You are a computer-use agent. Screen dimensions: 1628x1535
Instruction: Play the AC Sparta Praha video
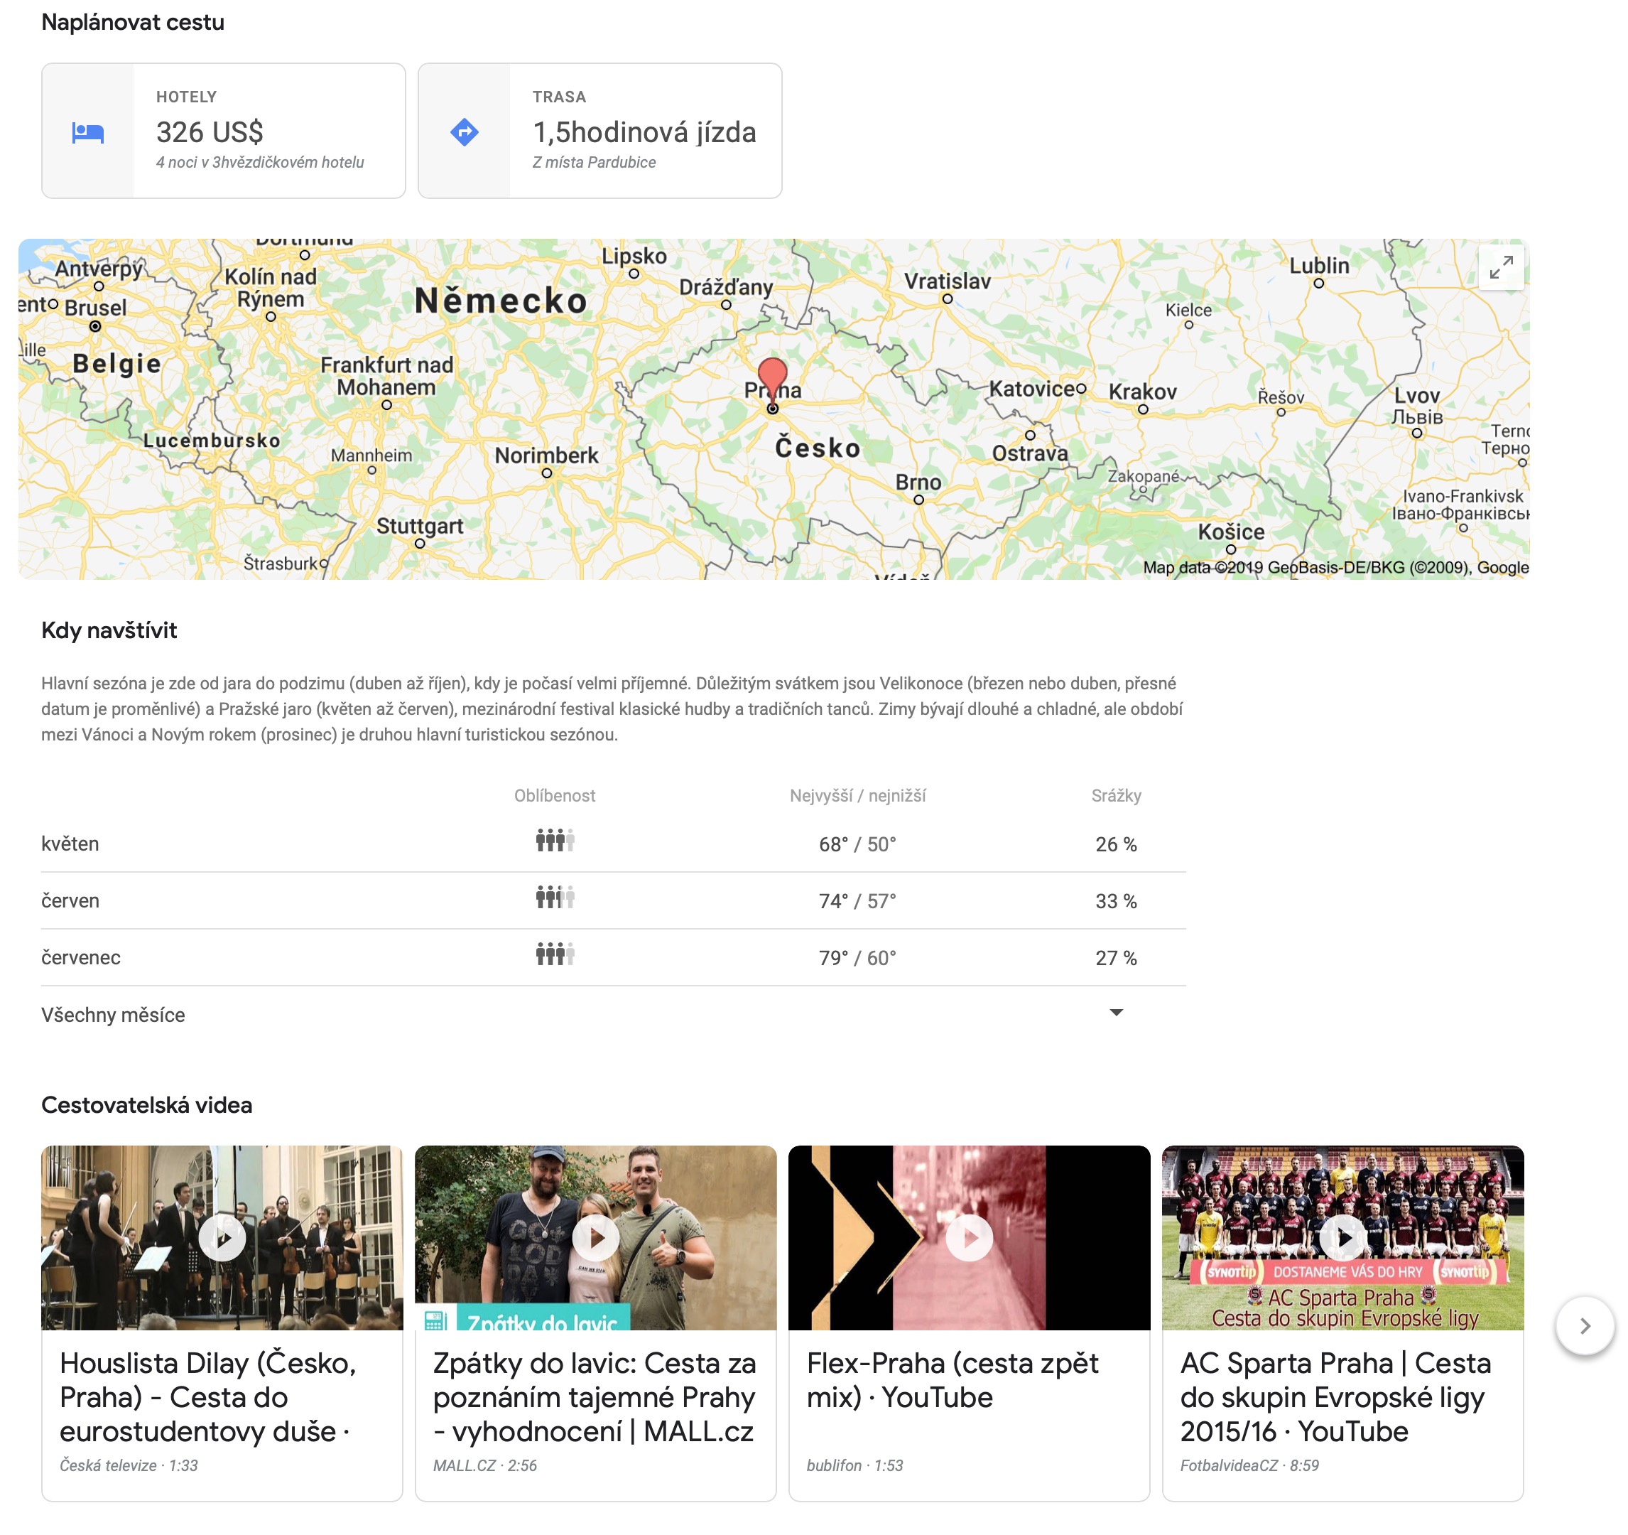(x=1342, y=1238)
